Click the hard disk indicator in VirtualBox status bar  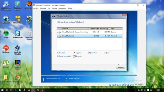click(x=110, y=85)
